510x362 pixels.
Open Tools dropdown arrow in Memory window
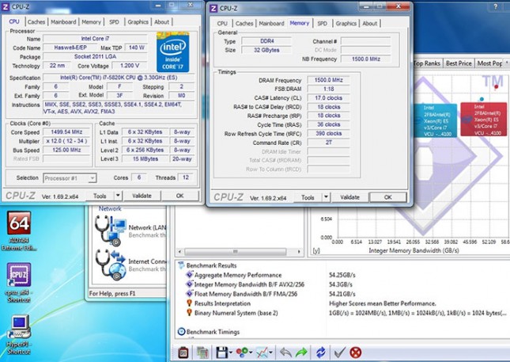[x=326, y=196]
